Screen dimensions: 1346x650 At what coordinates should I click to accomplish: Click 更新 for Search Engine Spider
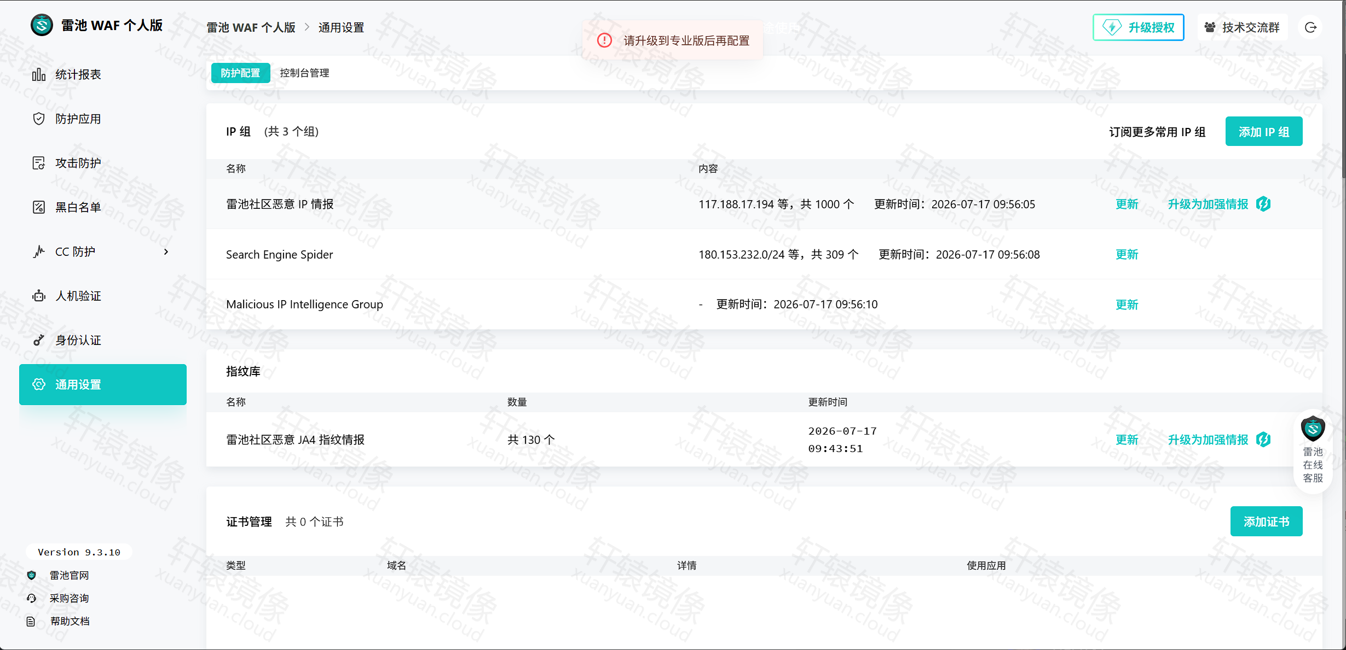pos(1127,254)
